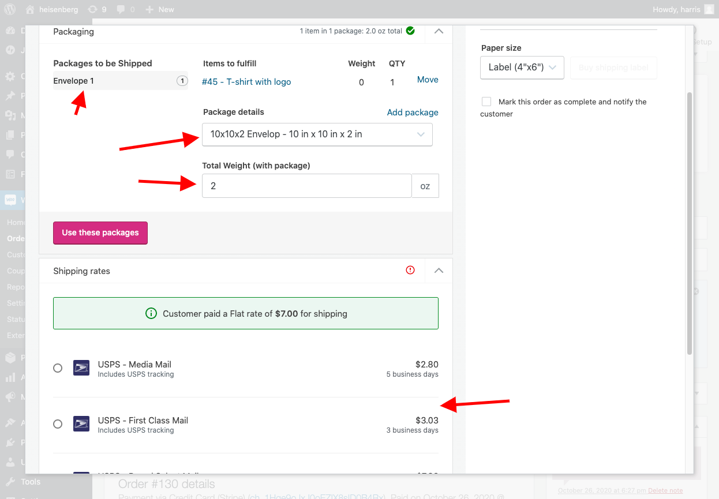The width and height of the screenshot is (719, 499).
Task: Click Use these packages button
Action: pos(100,232)
